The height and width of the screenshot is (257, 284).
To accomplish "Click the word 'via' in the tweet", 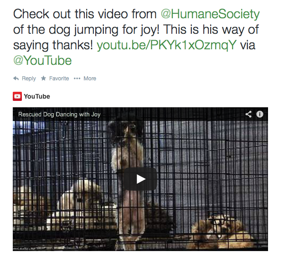I will (x=248, y=45).
